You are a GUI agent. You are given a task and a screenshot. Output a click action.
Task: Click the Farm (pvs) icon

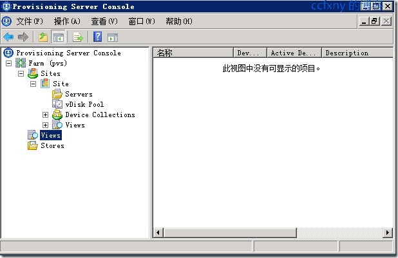(x=21, y=63)
